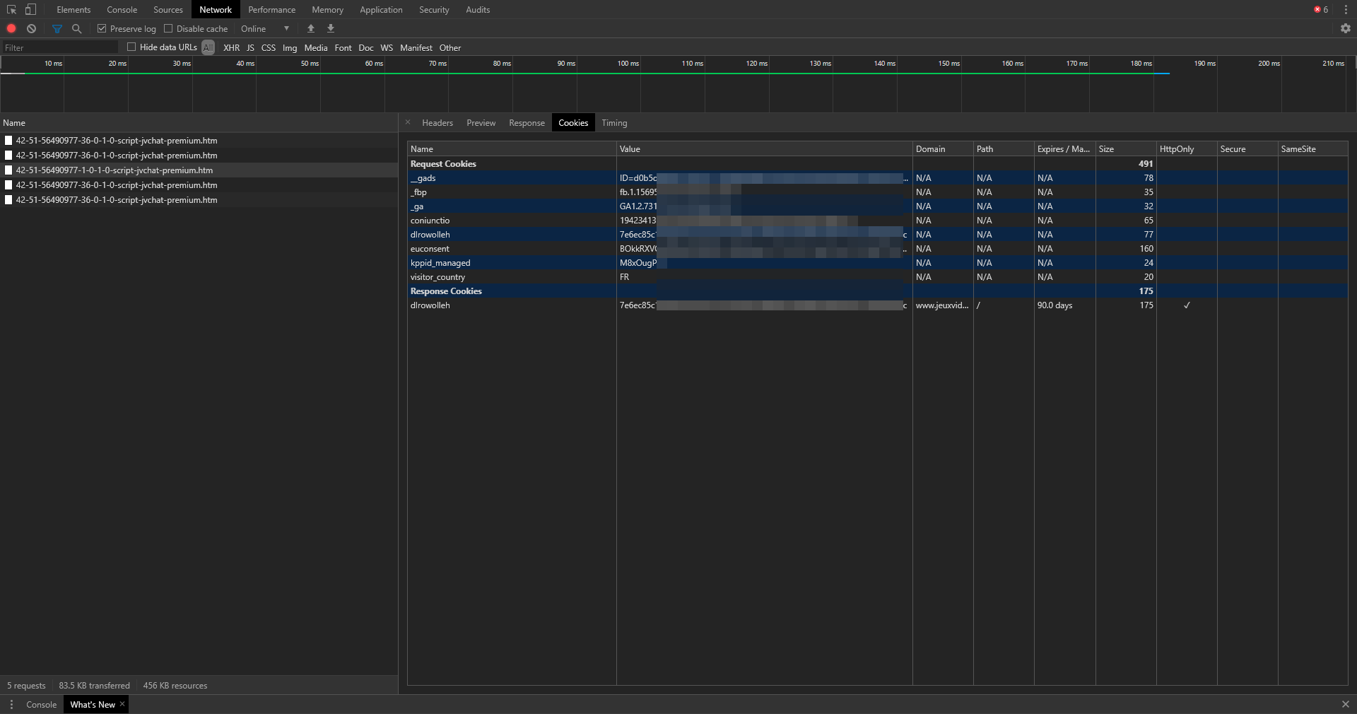Show the Headers tab of the request
Viewport: 1357px width, 714px height.
pos(437,123)
